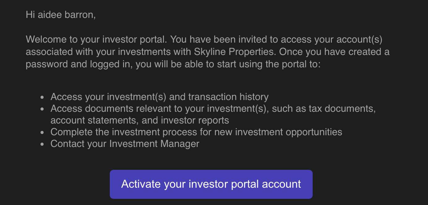Select the 'Access your investment(s) and transaction history' item
The image size is (428, 205).
[x=160, y=97]
